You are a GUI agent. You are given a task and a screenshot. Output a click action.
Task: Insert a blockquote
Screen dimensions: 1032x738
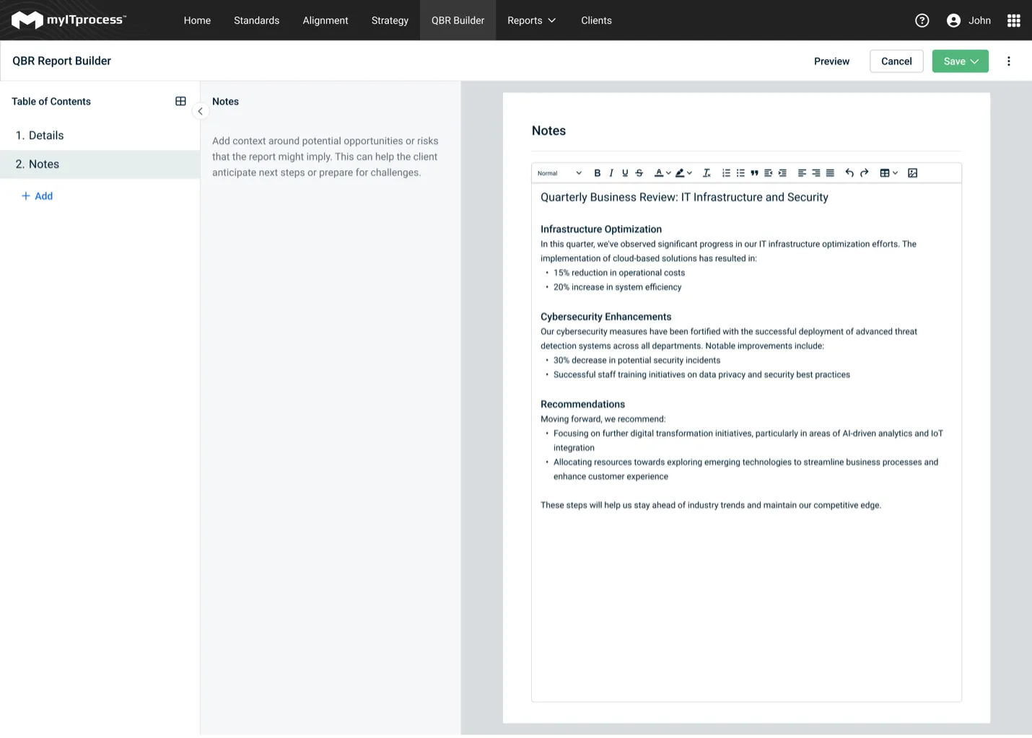(754, 173)
